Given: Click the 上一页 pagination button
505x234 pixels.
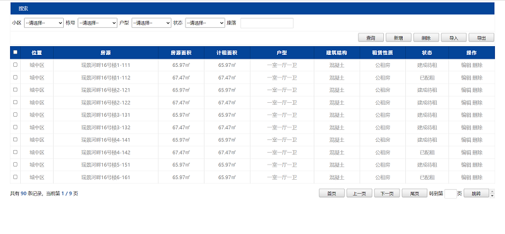Looking at the screenshot, I should click(359, 194).
